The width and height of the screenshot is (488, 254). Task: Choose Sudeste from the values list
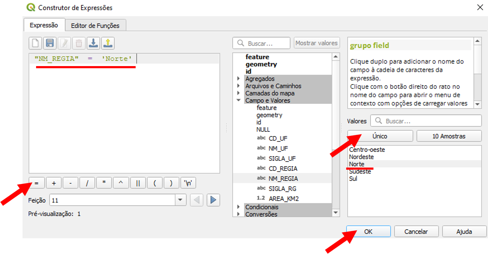click(360, 171)
